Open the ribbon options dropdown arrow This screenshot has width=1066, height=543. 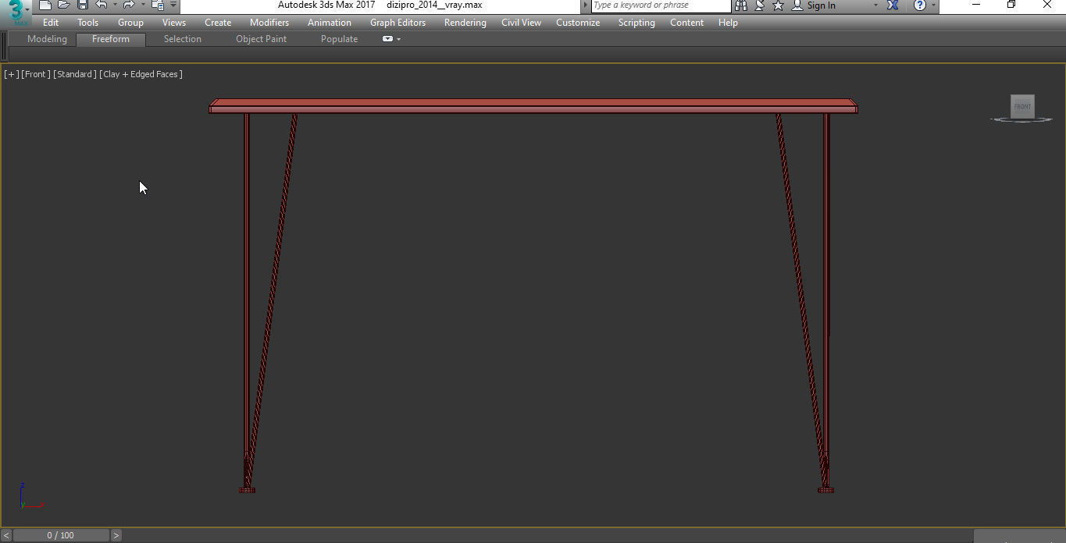pos(399,39)
